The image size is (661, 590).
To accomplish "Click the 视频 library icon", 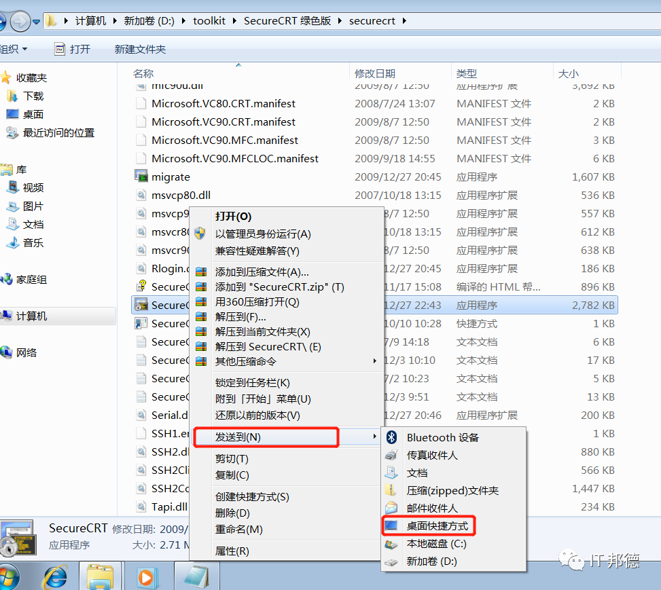I will pos(13,187).
